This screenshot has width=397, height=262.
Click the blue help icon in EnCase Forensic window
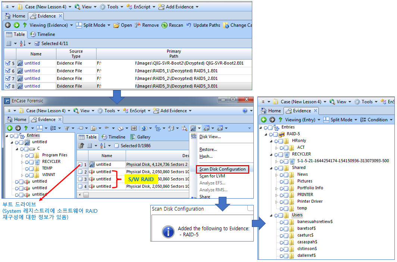click(x=245, y=111)
